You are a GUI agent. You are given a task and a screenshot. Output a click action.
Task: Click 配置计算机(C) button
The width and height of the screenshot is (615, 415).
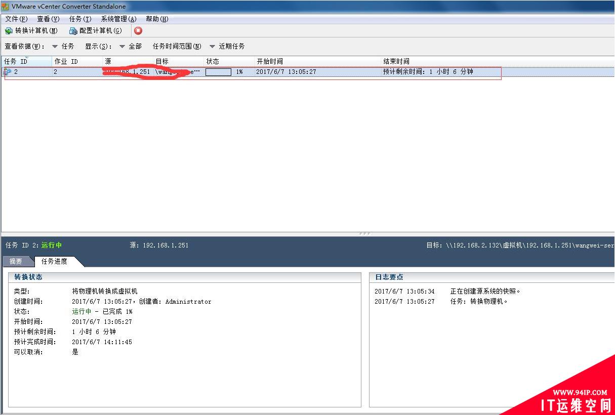click(96, 31)
